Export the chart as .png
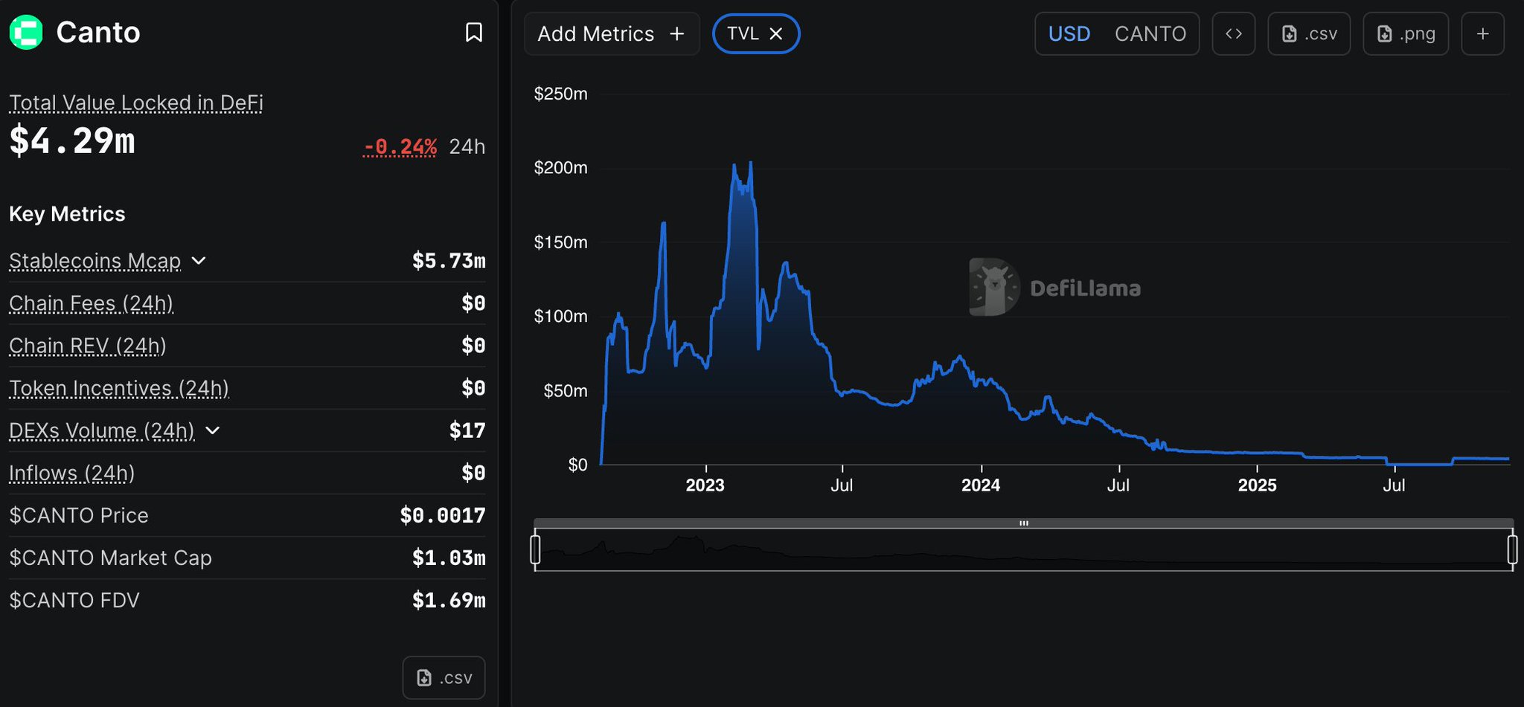This screenshot has width=1524, height=707. pyautogui.click(x=1405, y=34)
